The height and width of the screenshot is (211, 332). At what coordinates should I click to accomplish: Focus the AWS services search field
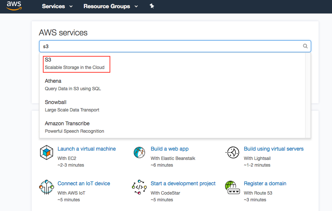(x=175, y=46)
